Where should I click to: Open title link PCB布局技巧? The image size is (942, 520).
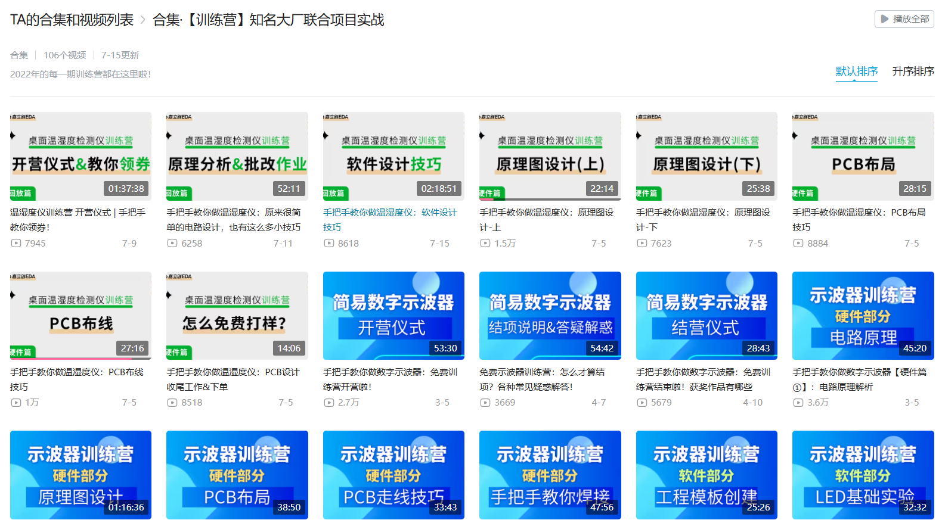click(859, 220)
